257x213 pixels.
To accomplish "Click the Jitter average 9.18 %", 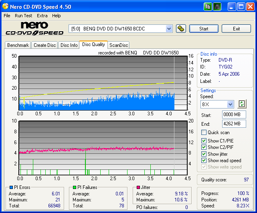I will click(x=181, y=194).
